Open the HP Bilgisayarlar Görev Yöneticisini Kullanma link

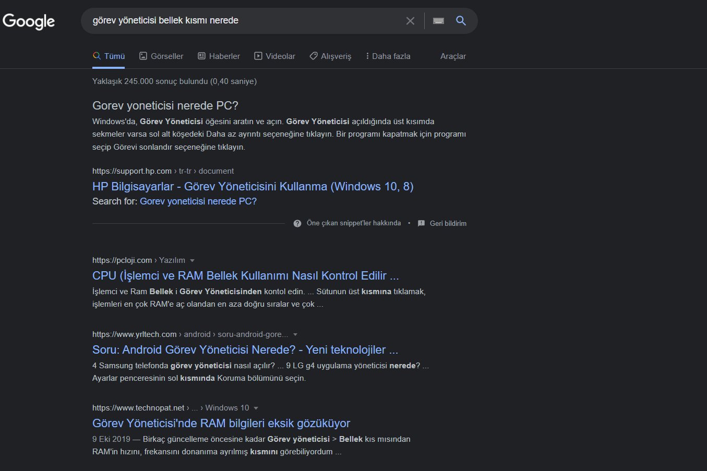pos(253,187)
